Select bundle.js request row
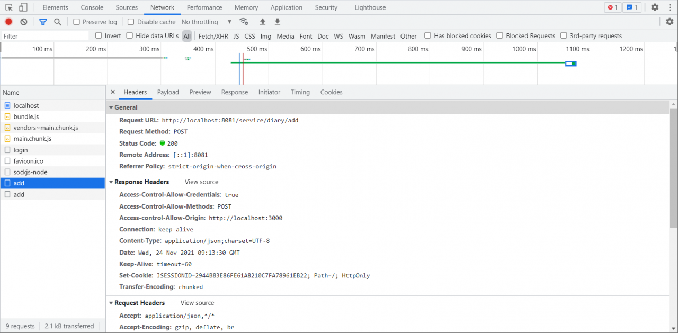Viewport: 678px width, 333px height. pos(53,116)
